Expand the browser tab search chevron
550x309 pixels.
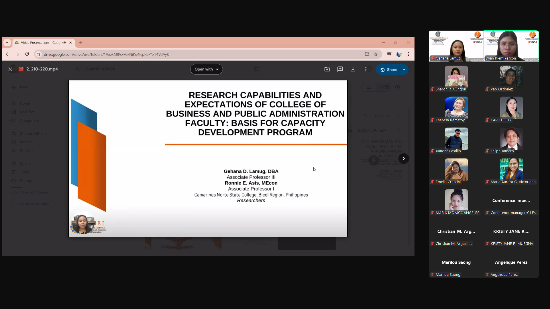[7, 43]
